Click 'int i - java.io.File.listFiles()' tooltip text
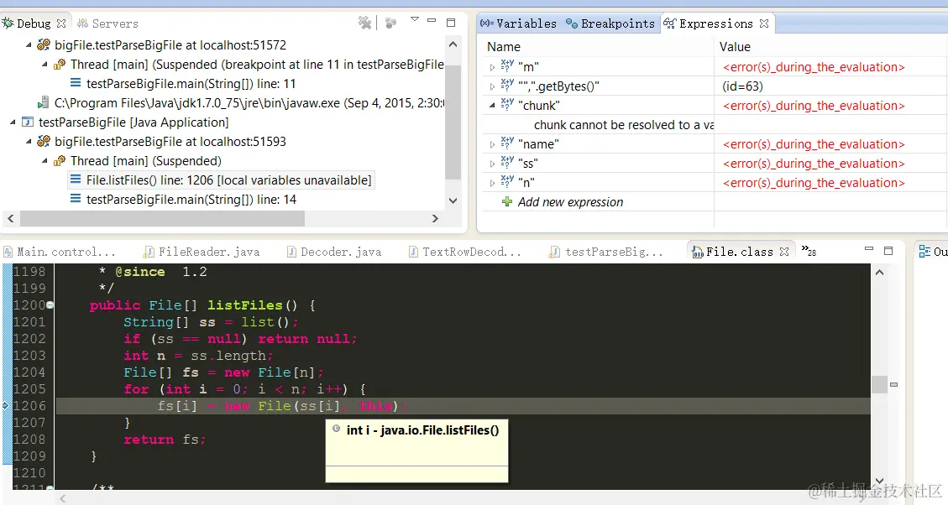Viewport: 948px width, 505px height. [x=422, y=430]
